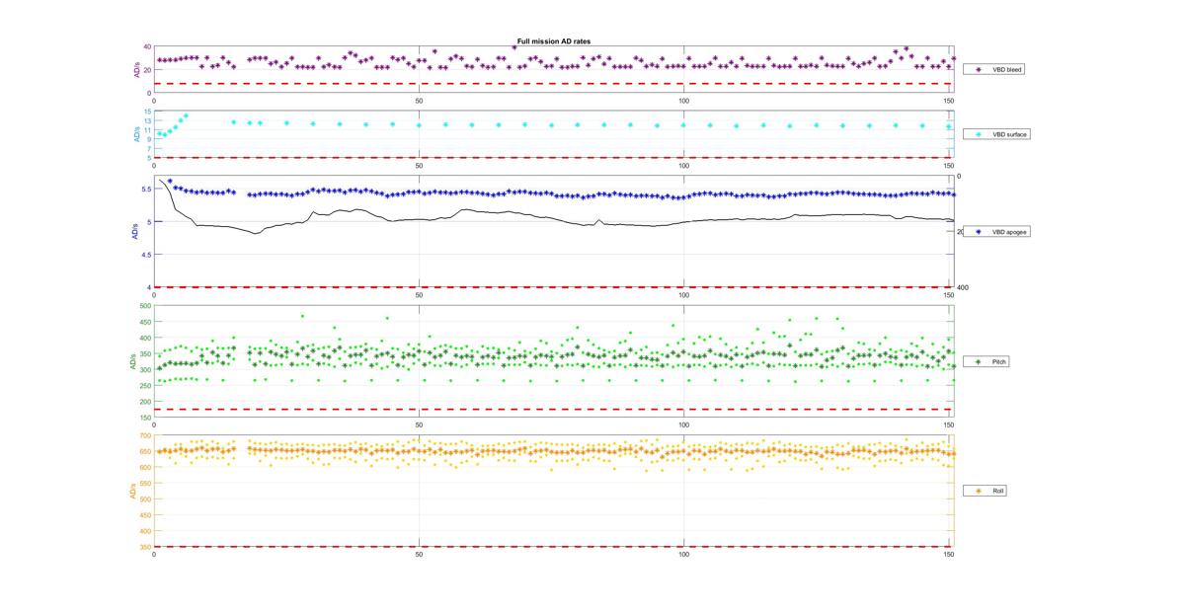
Task: Click the blue star marker in VBD apogee legend
Action: (978, 232)
